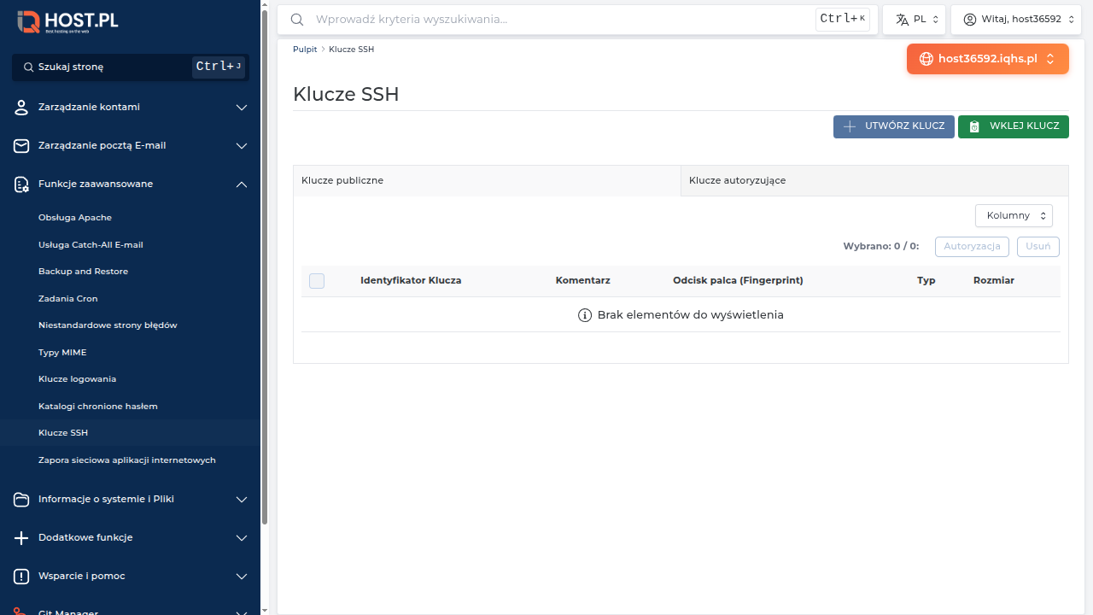Focus the Szukaj stronę sidebar search field
The image size is (1093, 615).
click(131, 67)
